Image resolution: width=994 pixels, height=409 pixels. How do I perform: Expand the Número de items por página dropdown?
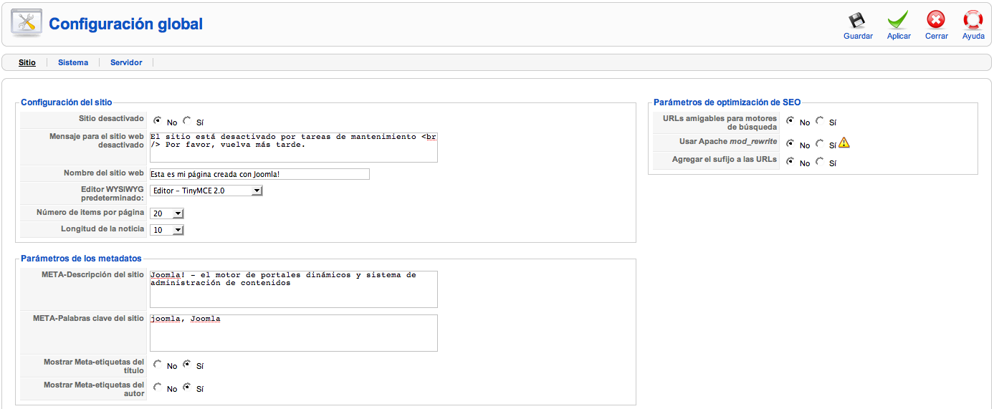pyautogui.click(x=167, y=213)
